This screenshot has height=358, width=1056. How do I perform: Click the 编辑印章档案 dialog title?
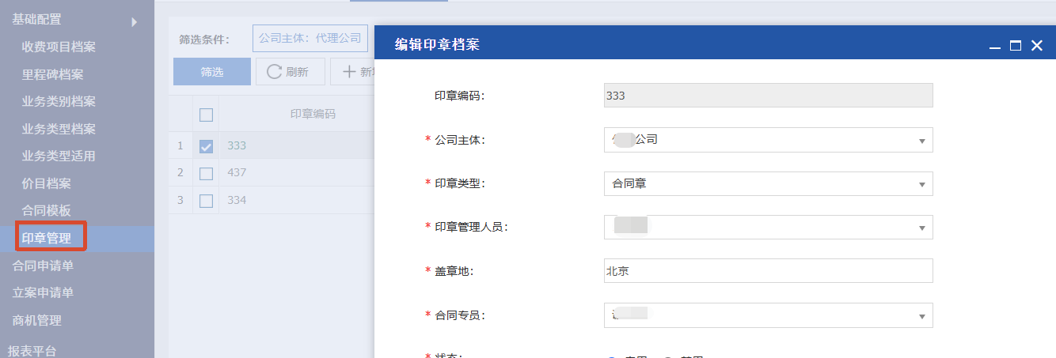coord(437,45)
